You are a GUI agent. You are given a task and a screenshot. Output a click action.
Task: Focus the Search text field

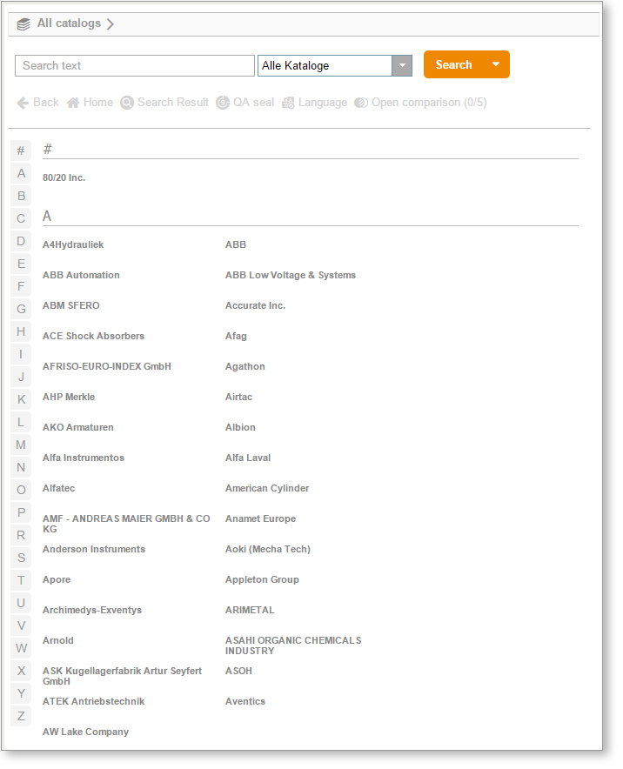pos(134,66)
